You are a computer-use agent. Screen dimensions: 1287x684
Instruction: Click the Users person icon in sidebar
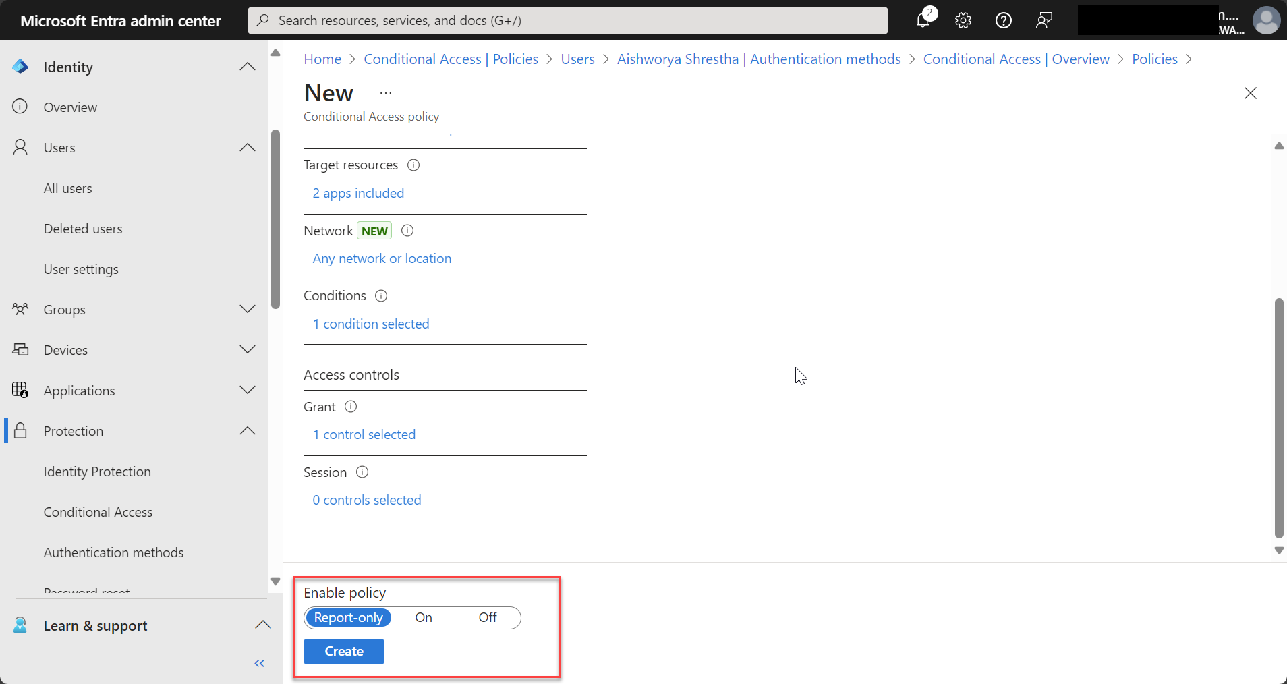(x=20, y=147)
